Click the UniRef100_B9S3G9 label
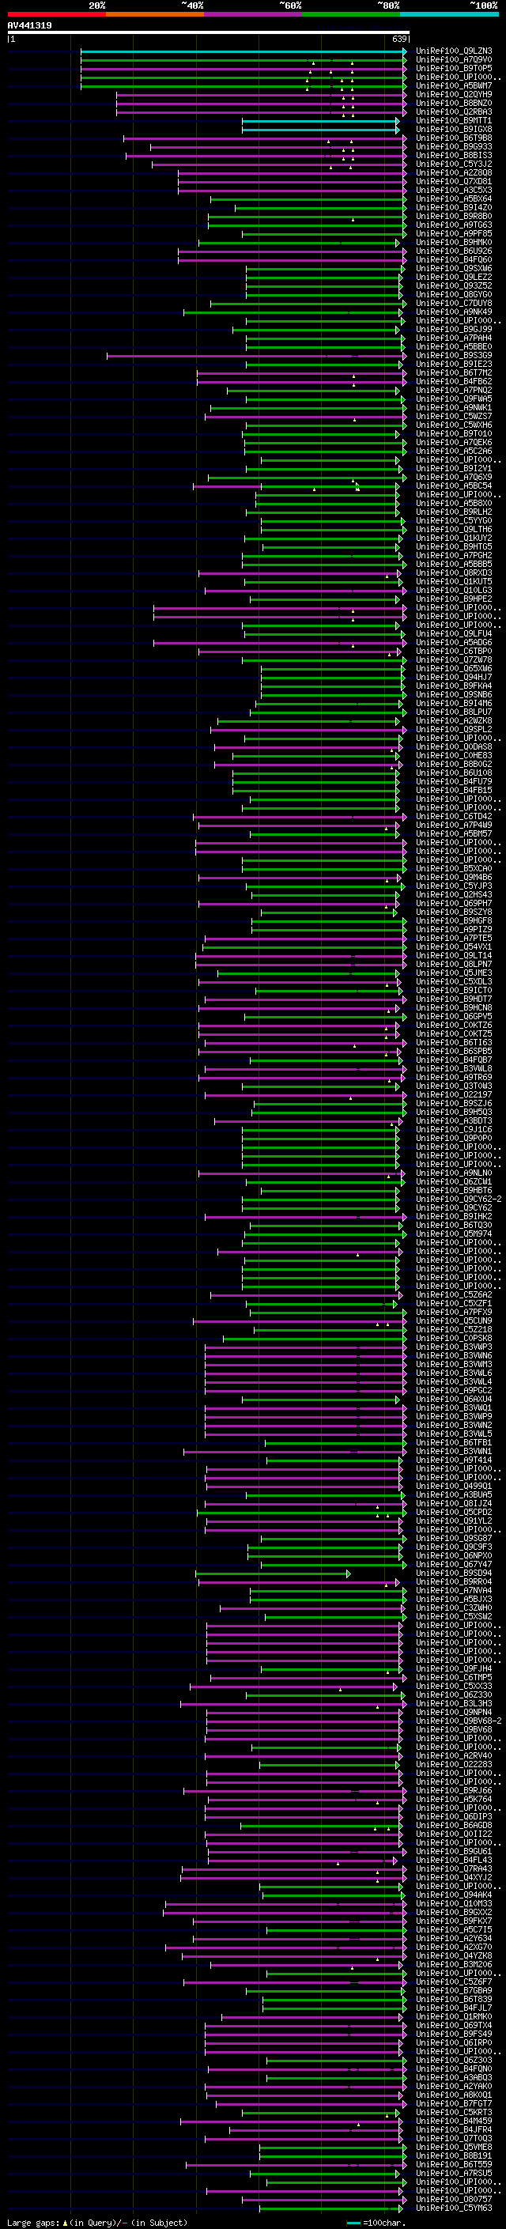The width and height of the screenshot is (506, 2229). (x=454, y=356)
